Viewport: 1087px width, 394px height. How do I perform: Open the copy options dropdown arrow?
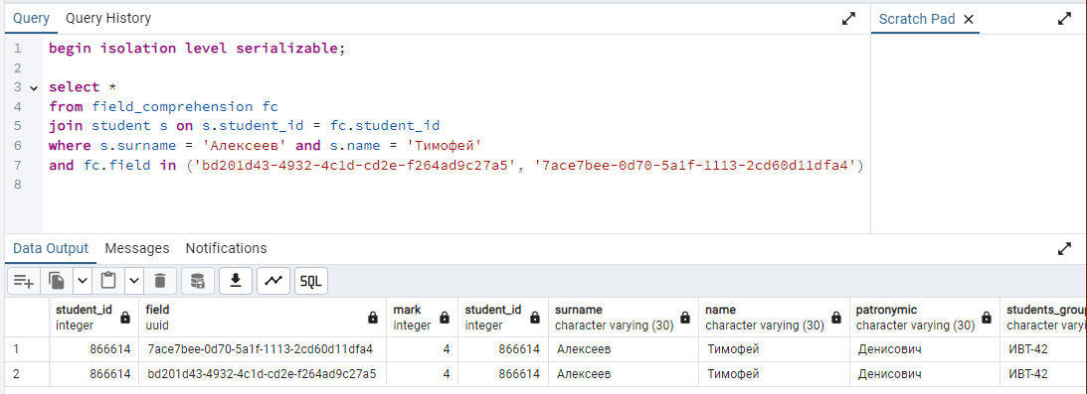[x=83, y=281]
